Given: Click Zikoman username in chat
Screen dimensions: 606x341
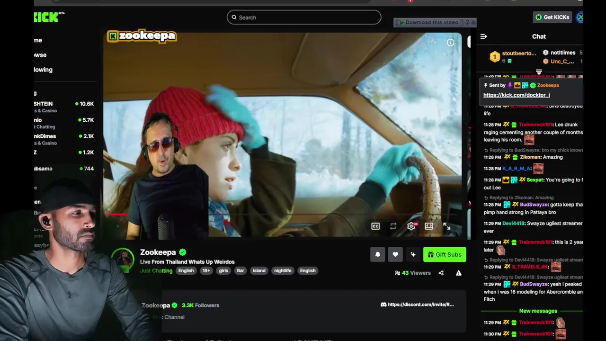Looking at the screenshot, I should coord(530,157).
